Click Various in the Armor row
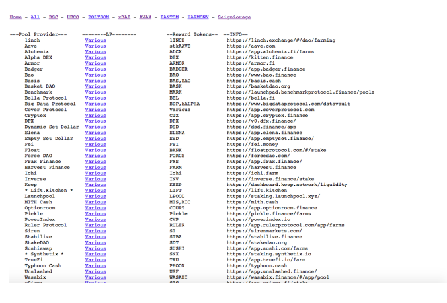Image resolution: width=447 pixels, height=303 pixels. pyautogui.click(x=95, y=63)
